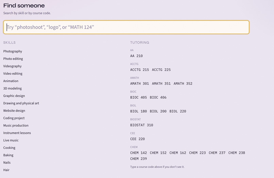Select AMATH 351 course
The width and height of the screenshot is (274, 178).
click(161, 83)
